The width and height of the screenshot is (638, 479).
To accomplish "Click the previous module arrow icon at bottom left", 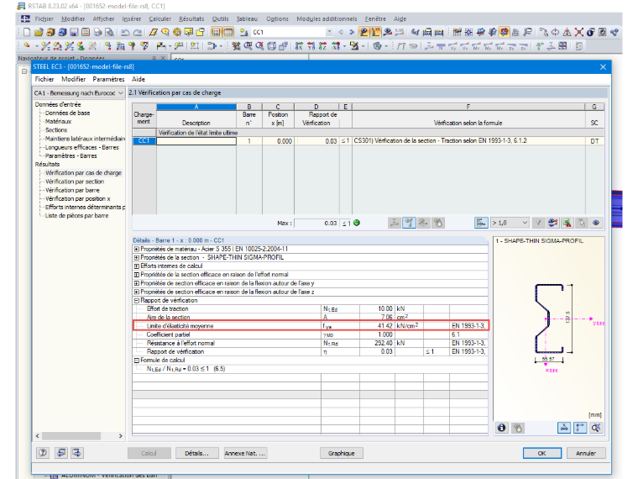I will coord(61,452).
